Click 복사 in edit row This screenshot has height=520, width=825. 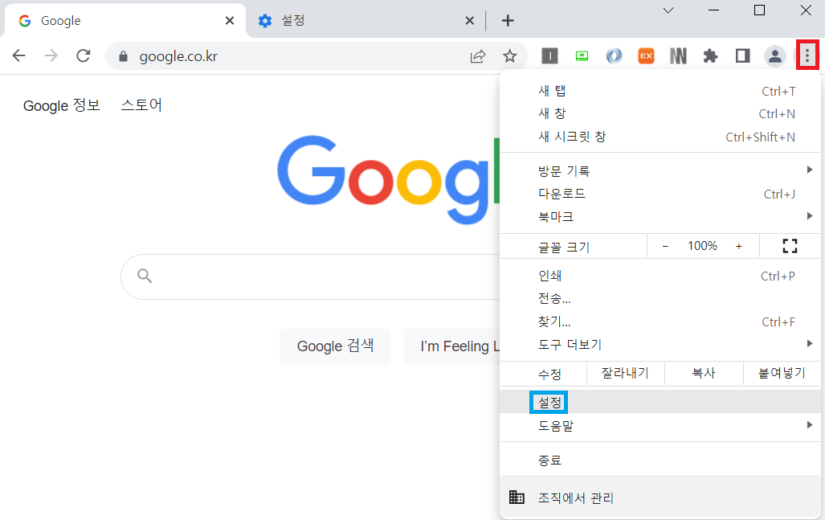click(704, 373)
